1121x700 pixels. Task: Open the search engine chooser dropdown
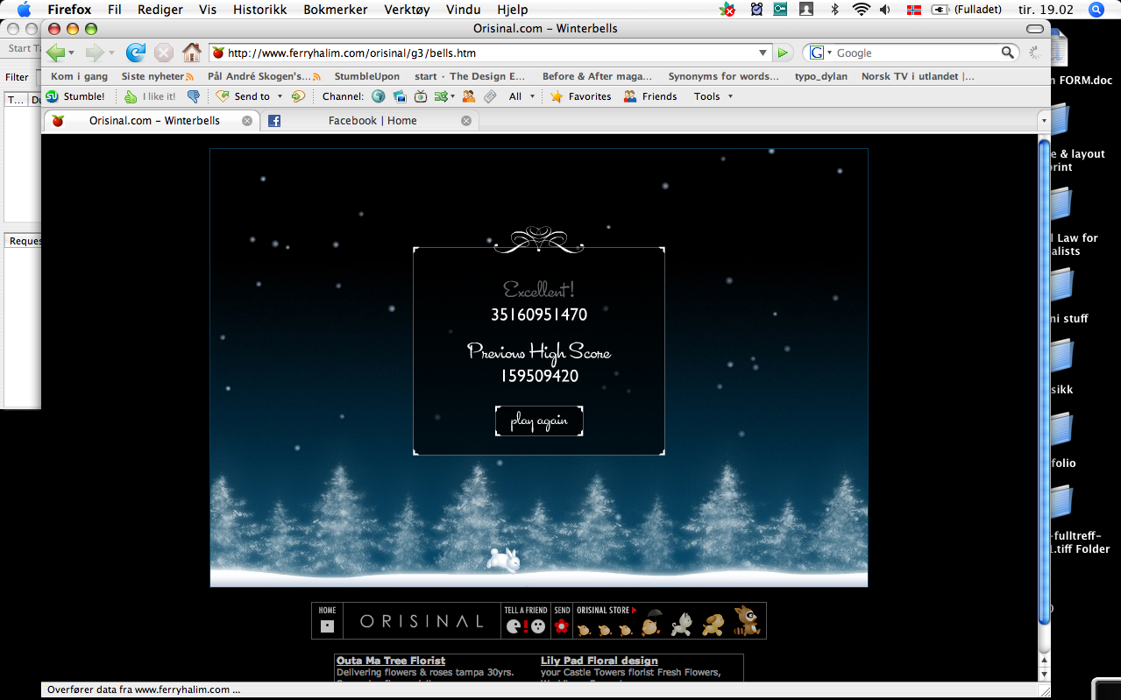coord(829,53)
